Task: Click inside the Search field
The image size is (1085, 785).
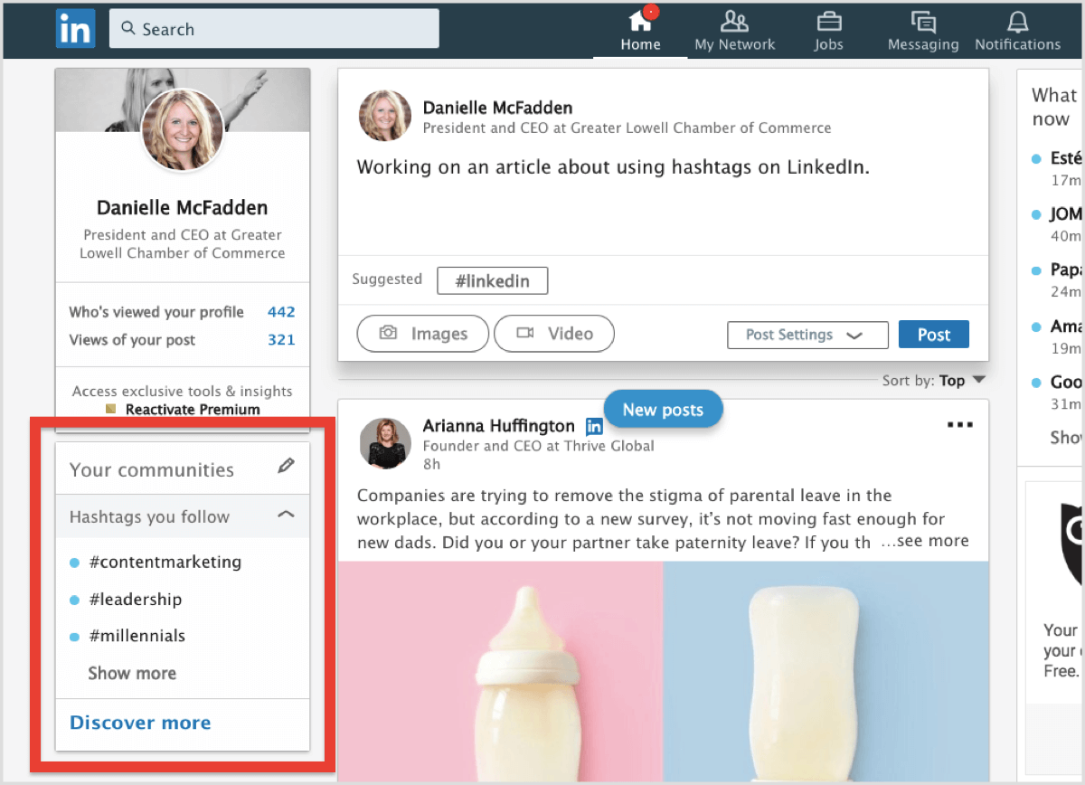Action: [x=271, y=28]
